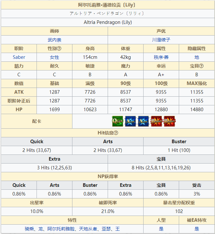Open the 天地从者 trait link
Viewport: 215px width, 234px height.
pyautogui.click(x=88, y=229)
